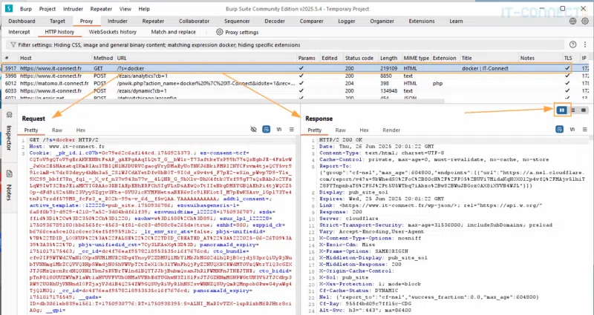
Task: Sort history by Method column
Action: (103, 58)
